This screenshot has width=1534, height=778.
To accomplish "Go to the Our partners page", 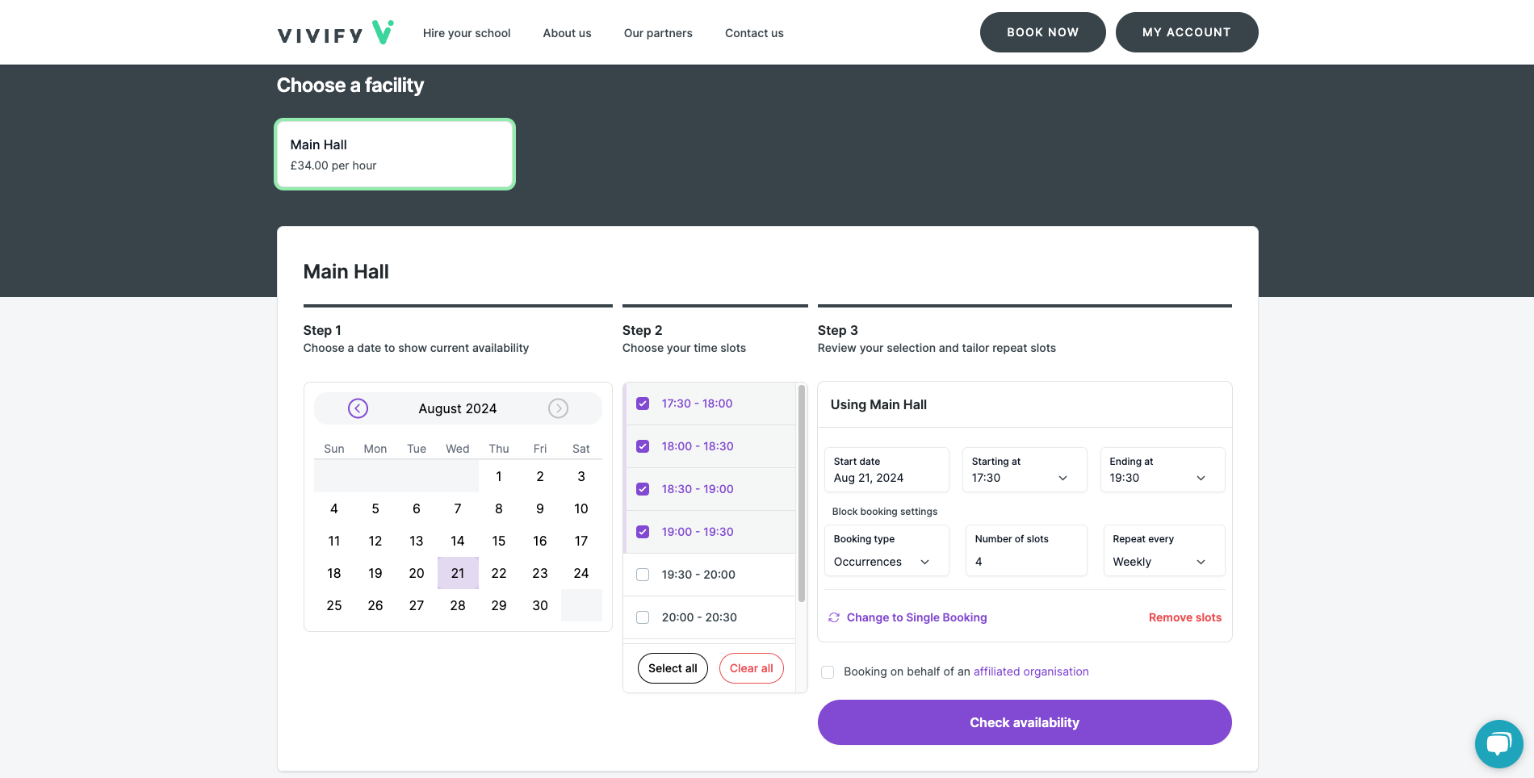I will point(658,33).
